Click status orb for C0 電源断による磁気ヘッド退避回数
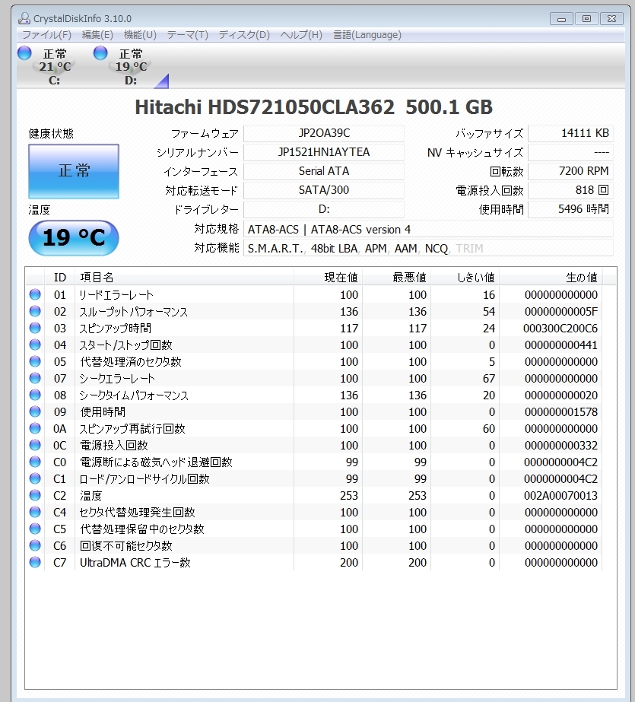The width and height of the screenshot is (635, 702). [x=35, y=462]
